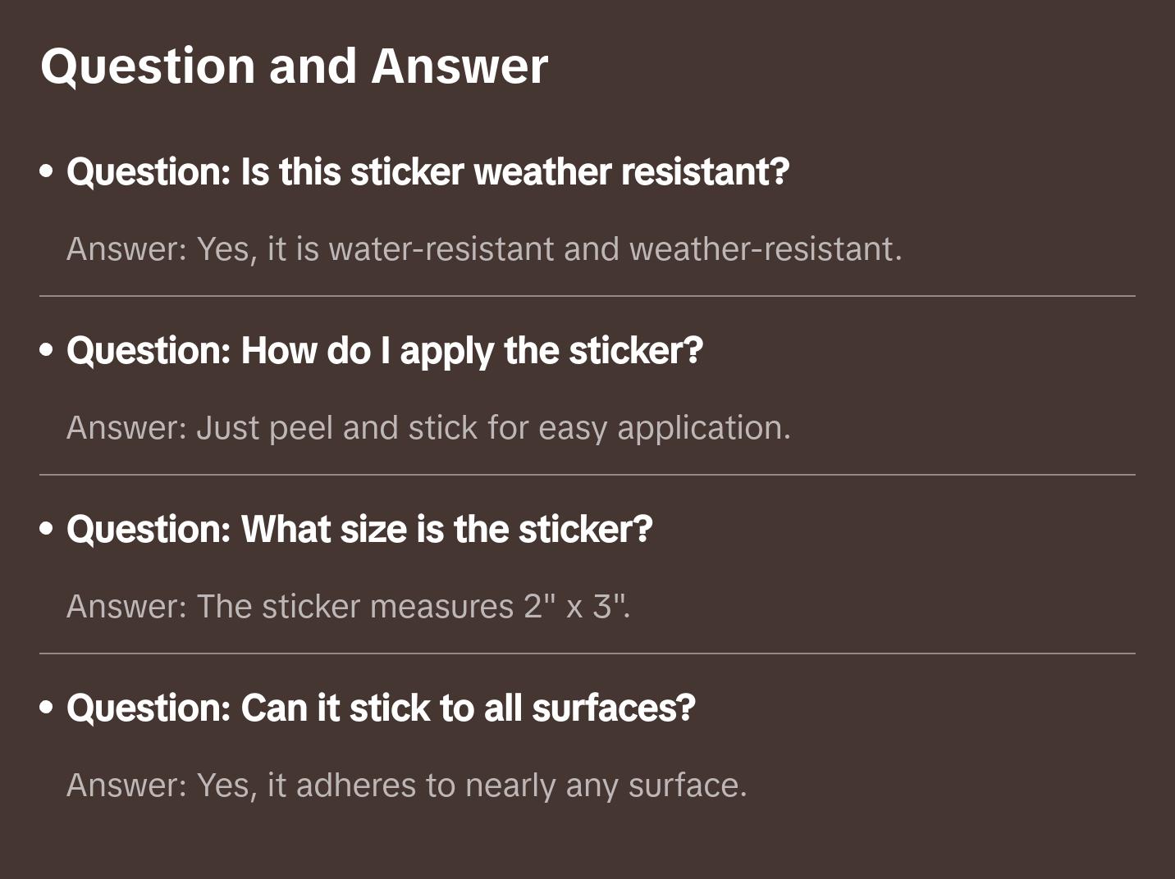The height and width of the screenshot is (879, 1175).
Task: Click the divider line below the weather-resistant answer
Action: pos(587,296)
